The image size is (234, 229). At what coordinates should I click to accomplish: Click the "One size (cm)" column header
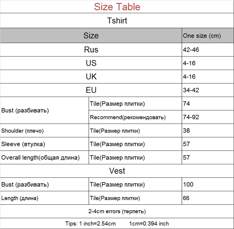click(202, 36)
